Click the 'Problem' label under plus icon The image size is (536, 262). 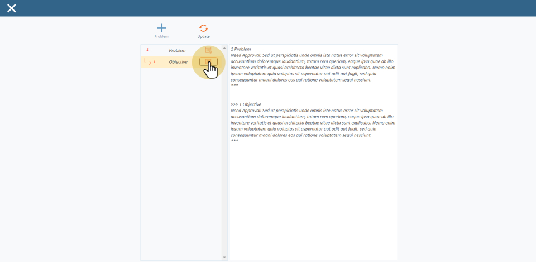(161, 37)
